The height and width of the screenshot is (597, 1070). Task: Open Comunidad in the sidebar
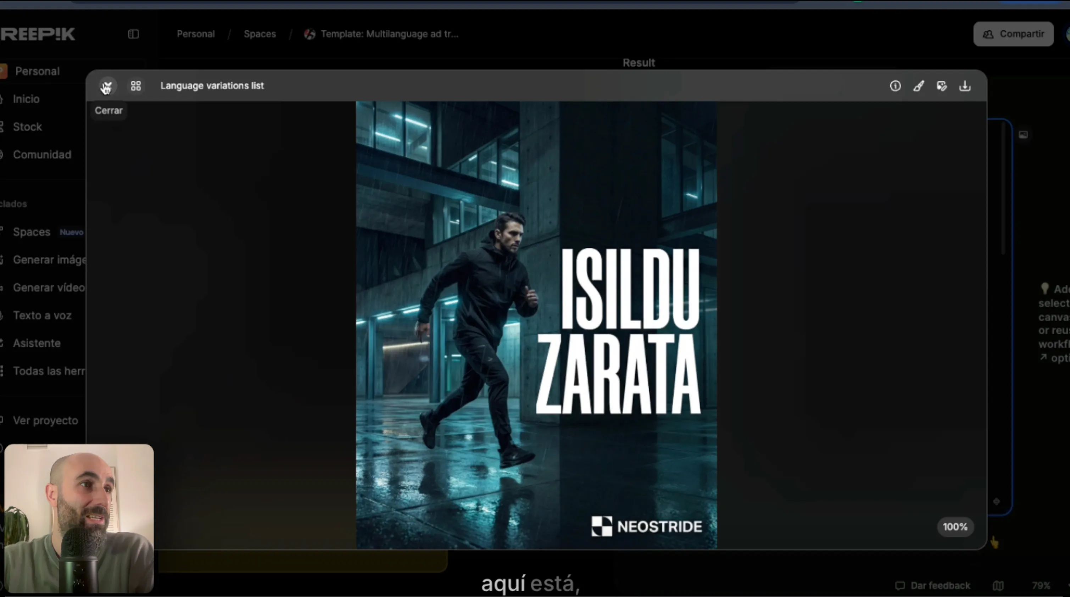pos(42,155)
